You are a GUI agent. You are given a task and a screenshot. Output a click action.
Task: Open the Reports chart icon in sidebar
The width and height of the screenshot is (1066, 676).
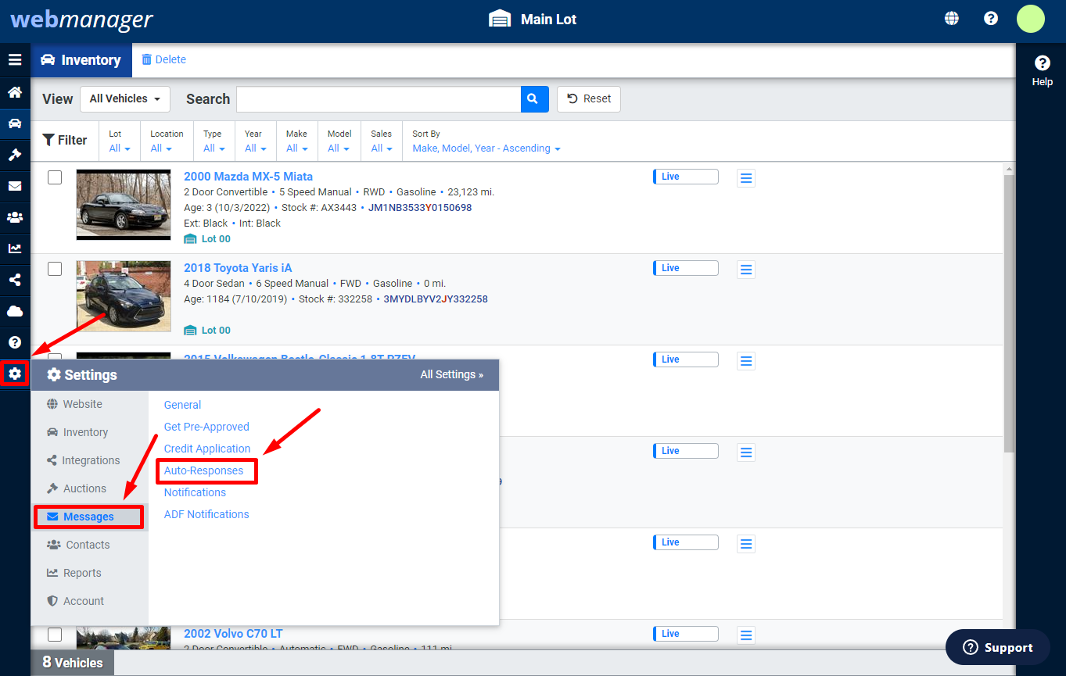point(15,249)
